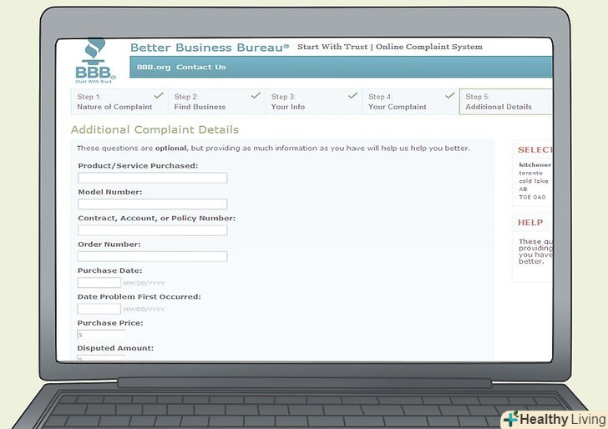The width and height of the screenshot is (608, 429).
Task: Go to Step 2 Find Business
Action: (x=216, y=102)
